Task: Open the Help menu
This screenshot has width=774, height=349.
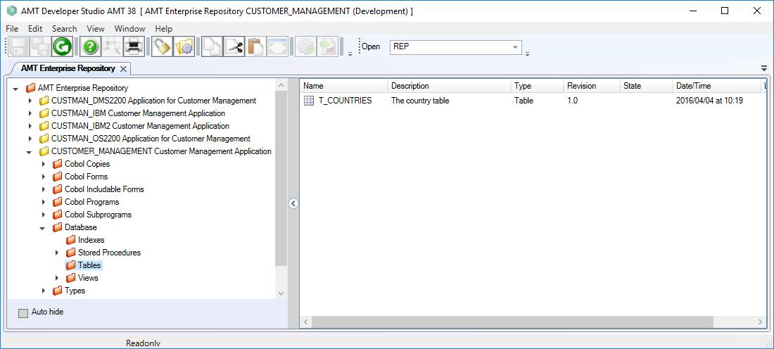Action: (x=163, y=29)
